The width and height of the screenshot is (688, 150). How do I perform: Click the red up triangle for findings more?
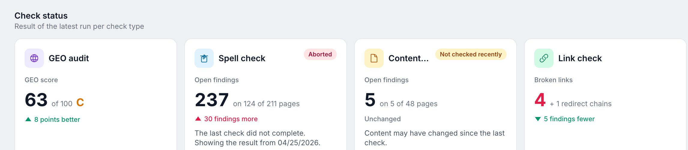point(198,119)
